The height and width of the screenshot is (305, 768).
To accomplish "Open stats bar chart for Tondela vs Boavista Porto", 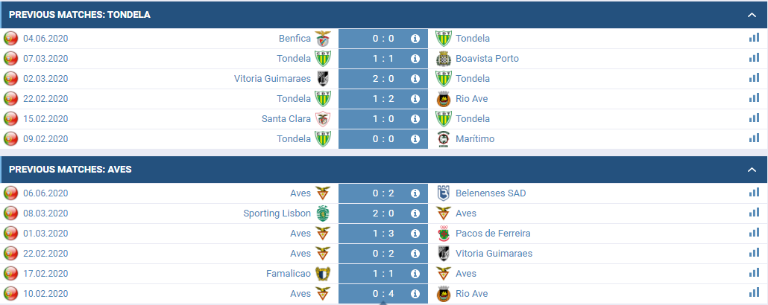I will (x=754, y=58).
